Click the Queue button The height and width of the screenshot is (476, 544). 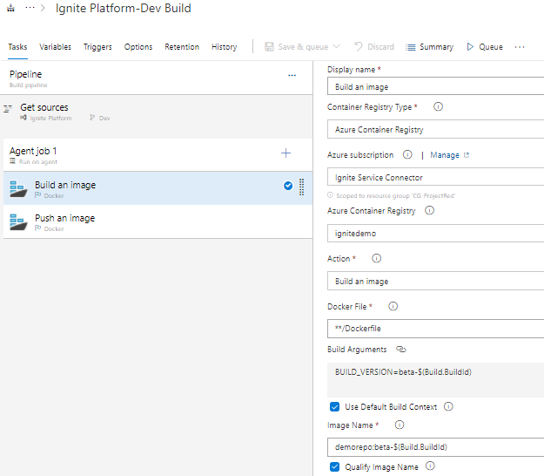[x=485, y=46]
